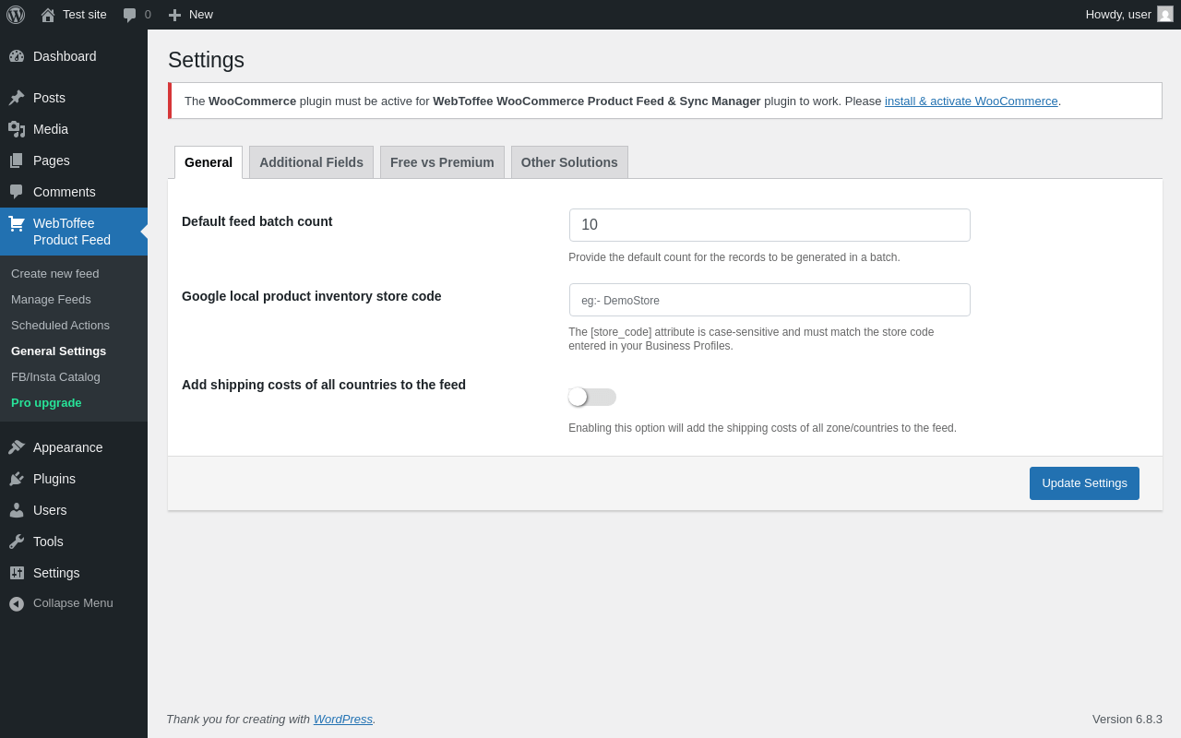1181x738 pixels.
Task: Click the WordPress logo icon
Action: (16, 15)
